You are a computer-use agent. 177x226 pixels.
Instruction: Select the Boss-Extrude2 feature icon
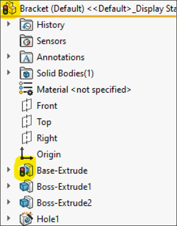pos(26,202)
